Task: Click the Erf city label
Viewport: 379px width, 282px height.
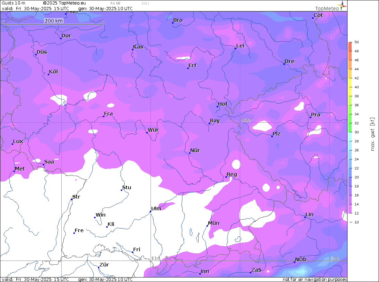Action: (x=192, y=65)
